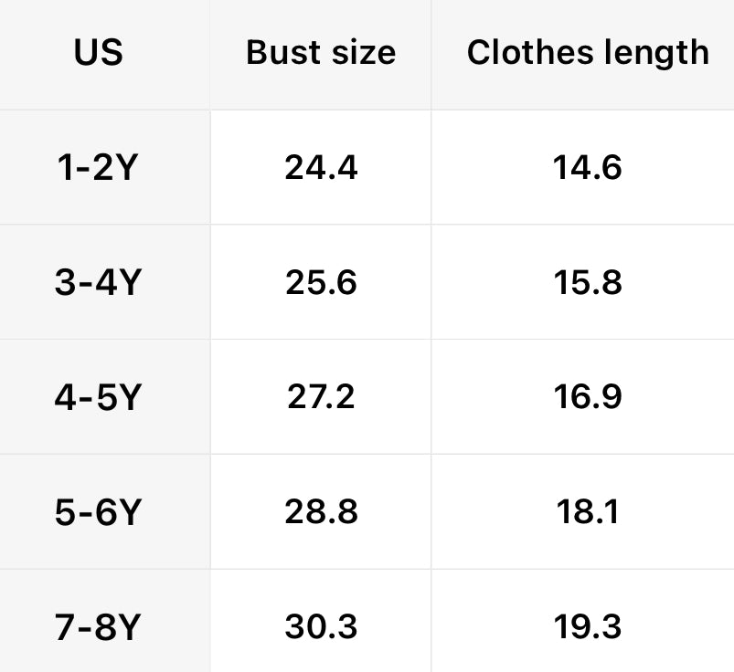Click the 5-6Y size row label
This screenshot has width=734, height=672.
pyautogui.click(x=98, y=512)
